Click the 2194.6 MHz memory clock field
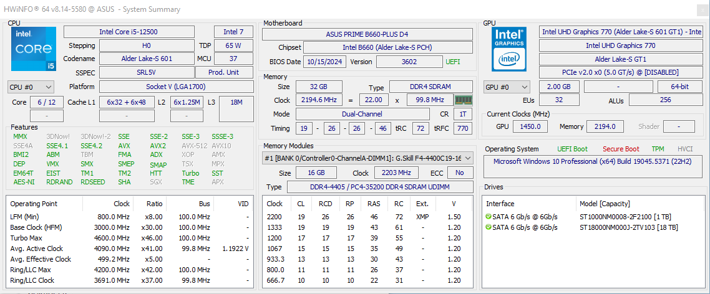This screenshot has height=294, width=710. coord(319,100)
